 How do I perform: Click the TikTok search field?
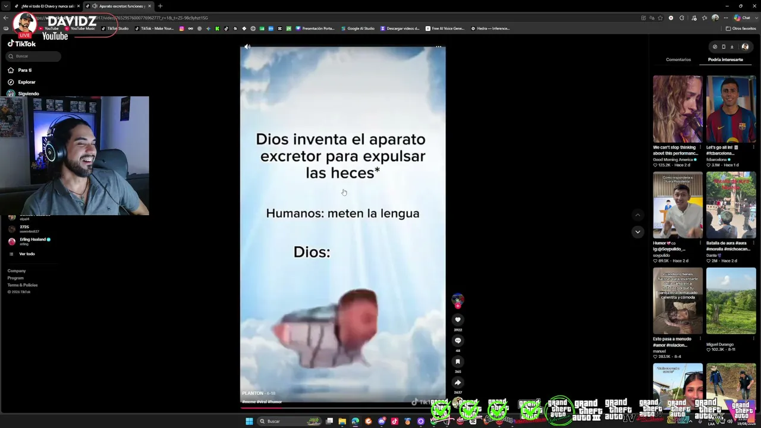click(34, 56)
